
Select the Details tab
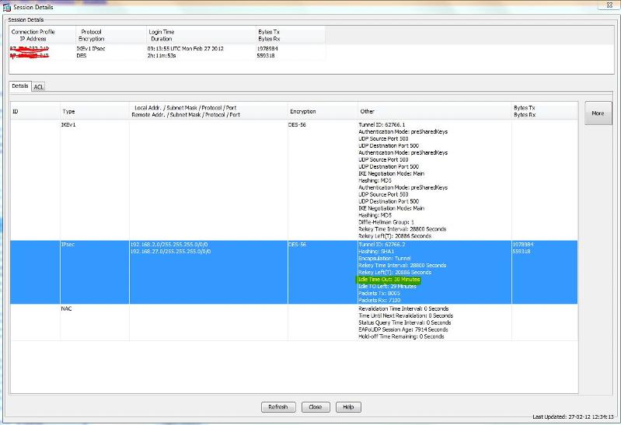[x=19, y=85]
